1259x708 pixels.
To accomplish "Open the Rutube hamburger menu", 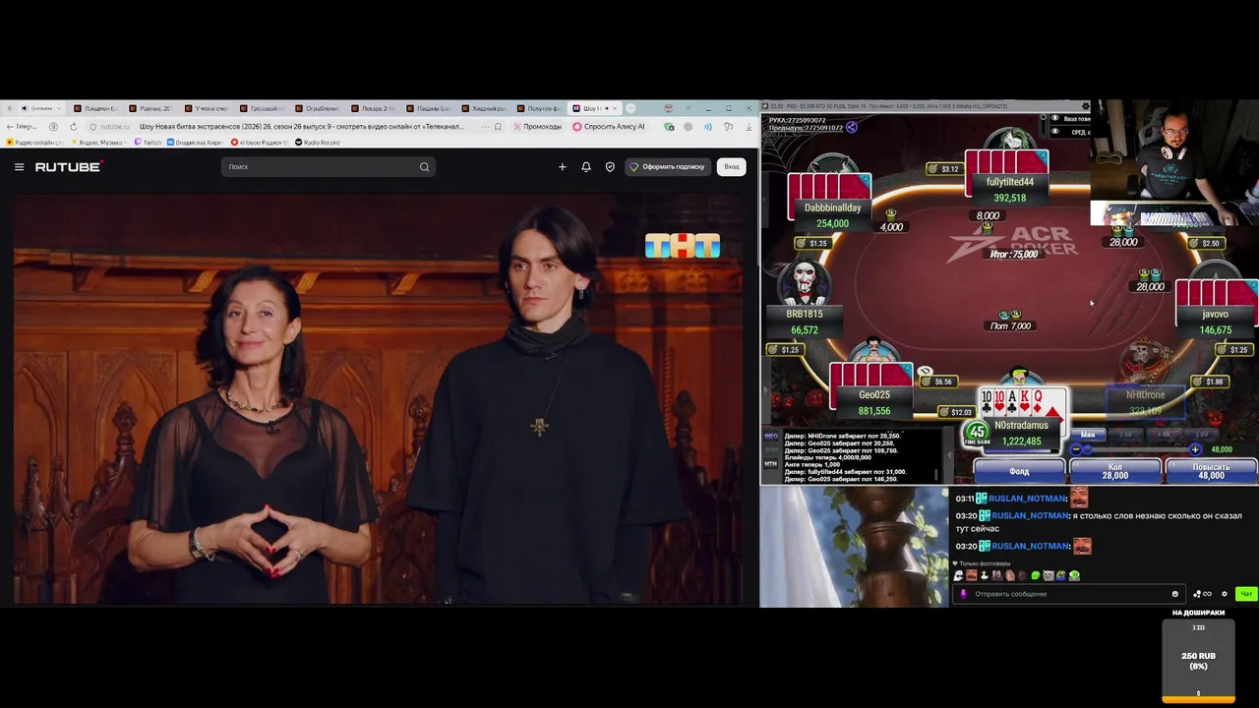I will 19,167.
